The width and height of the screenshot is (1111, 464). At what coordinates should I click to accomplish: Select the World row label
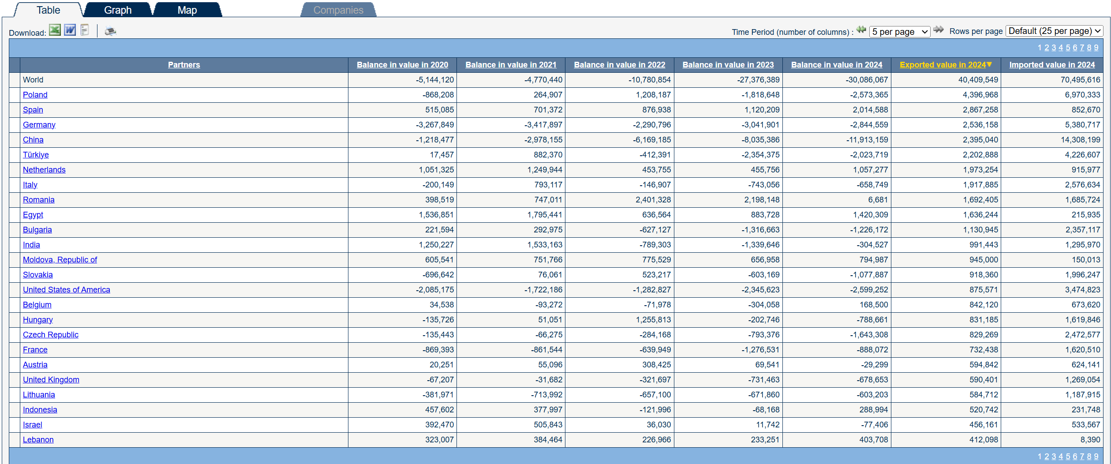(33, 80)
